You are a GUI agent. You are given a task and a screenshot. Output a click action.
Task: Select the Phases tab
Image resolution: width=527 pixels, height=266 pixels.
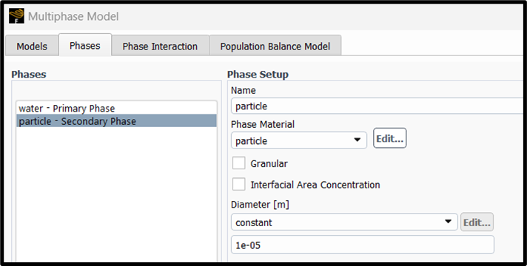pyautogui.click(x=85, y=45)
